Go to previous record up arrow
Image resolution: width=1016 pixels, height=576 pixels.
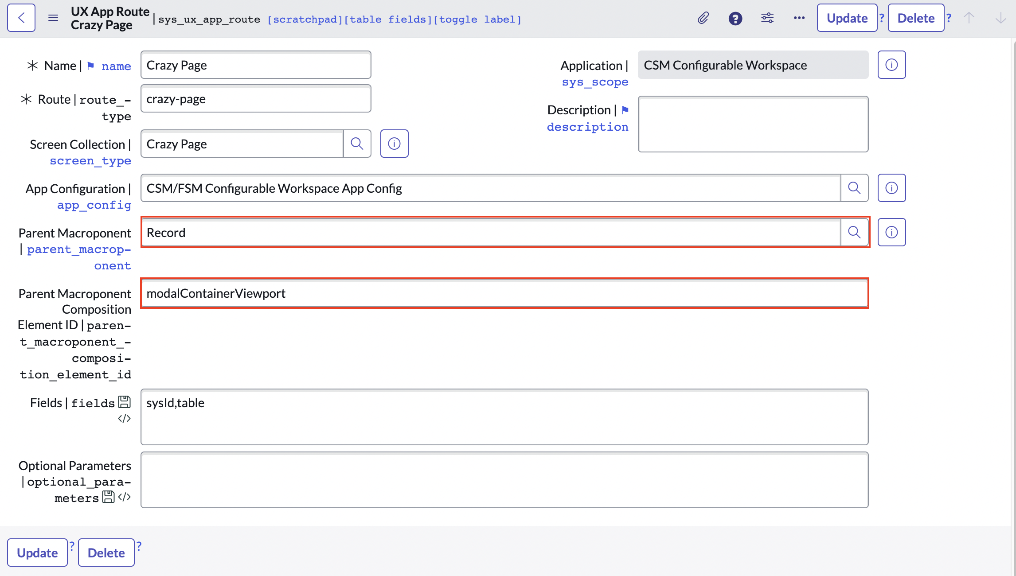[969, 18]
